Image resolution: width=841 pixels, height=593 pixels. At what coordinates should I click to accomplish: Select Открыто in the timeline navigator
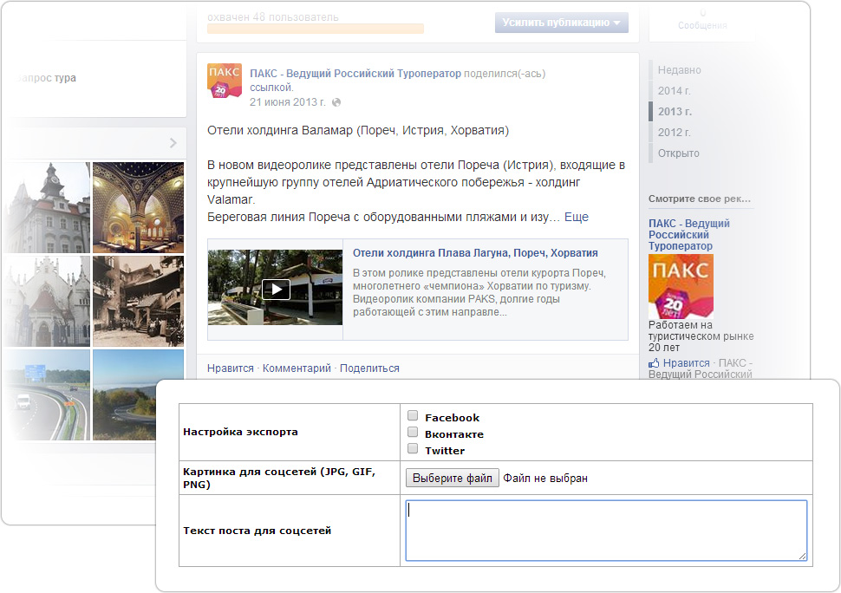(679, 153)
